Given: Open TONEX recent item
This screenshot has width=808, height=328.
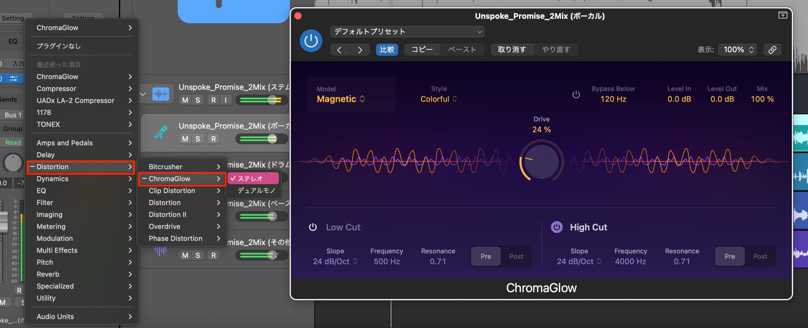Looking at the screenshot, I should point(81,124).
